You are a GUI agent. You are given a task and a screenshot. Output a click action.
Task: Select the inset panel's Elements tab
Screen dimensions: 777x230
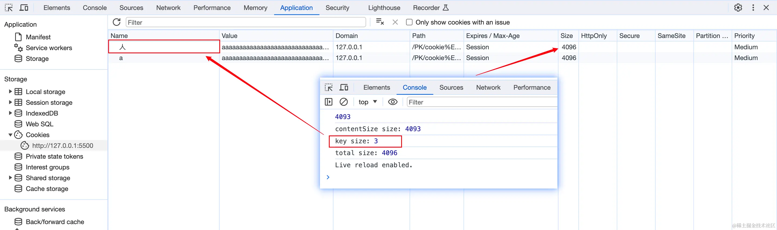coord(376,88)
